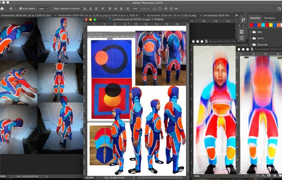
Task: Select the Move tool icon
Action: pyautogui.click(x=11, y=9)
